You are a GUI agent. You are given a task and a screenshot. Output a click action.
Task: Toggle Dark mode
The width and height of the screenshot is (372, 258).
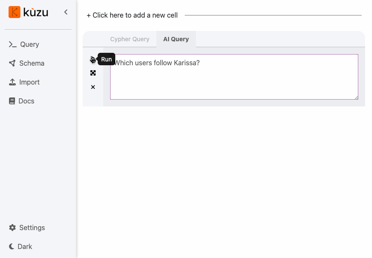click(x=21, y=246)
